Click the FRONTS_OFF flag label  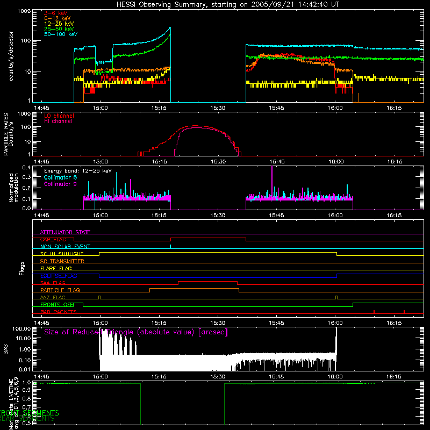pyautogui.click(x=57, y=304)
